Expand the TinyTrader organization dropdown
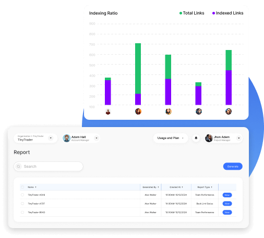The image size is (264, 238). [x=51, y=138]
